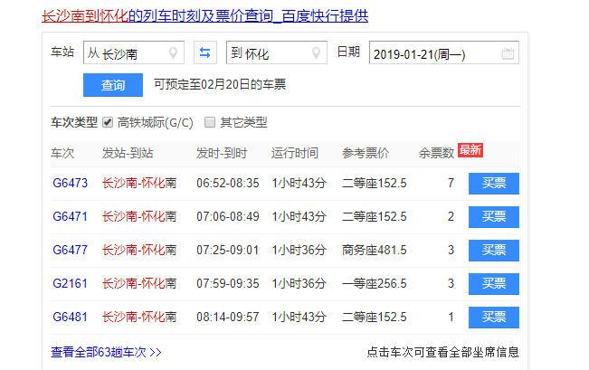Screen dimensions: 589x370
Task: Open train number G2161 link
Action: [x=71, y=284]
